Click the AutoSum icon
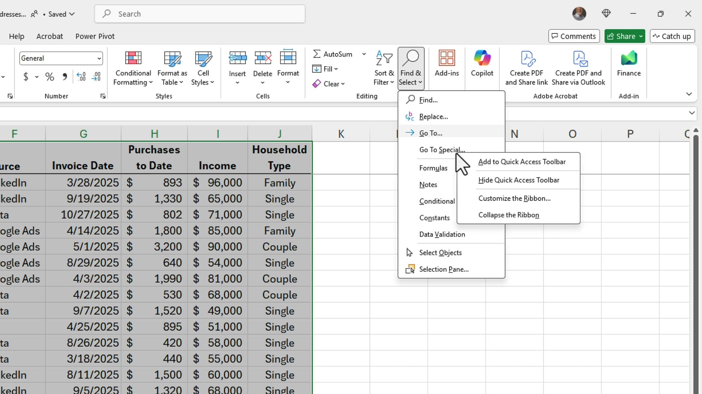This screenshot has height=394, width=702. click(317, 54)
